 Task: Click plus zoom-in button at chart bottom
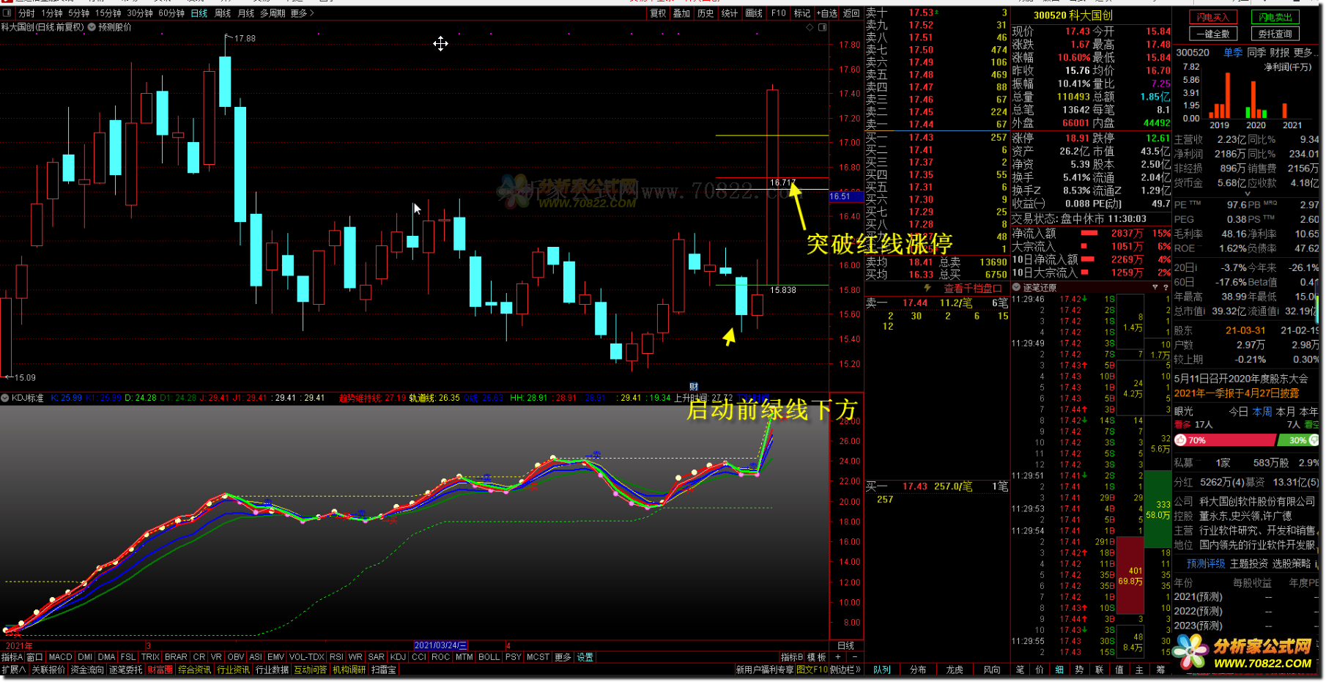coord(838,657)
